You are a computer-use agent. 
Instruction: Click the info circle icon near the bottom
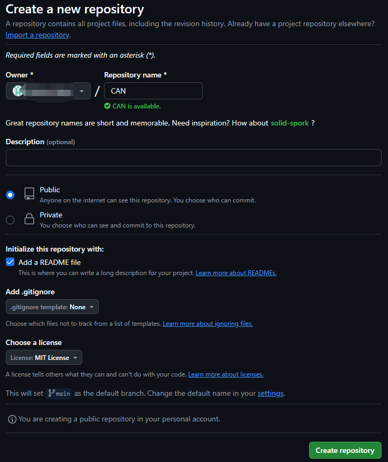click(x=12, y=419)
